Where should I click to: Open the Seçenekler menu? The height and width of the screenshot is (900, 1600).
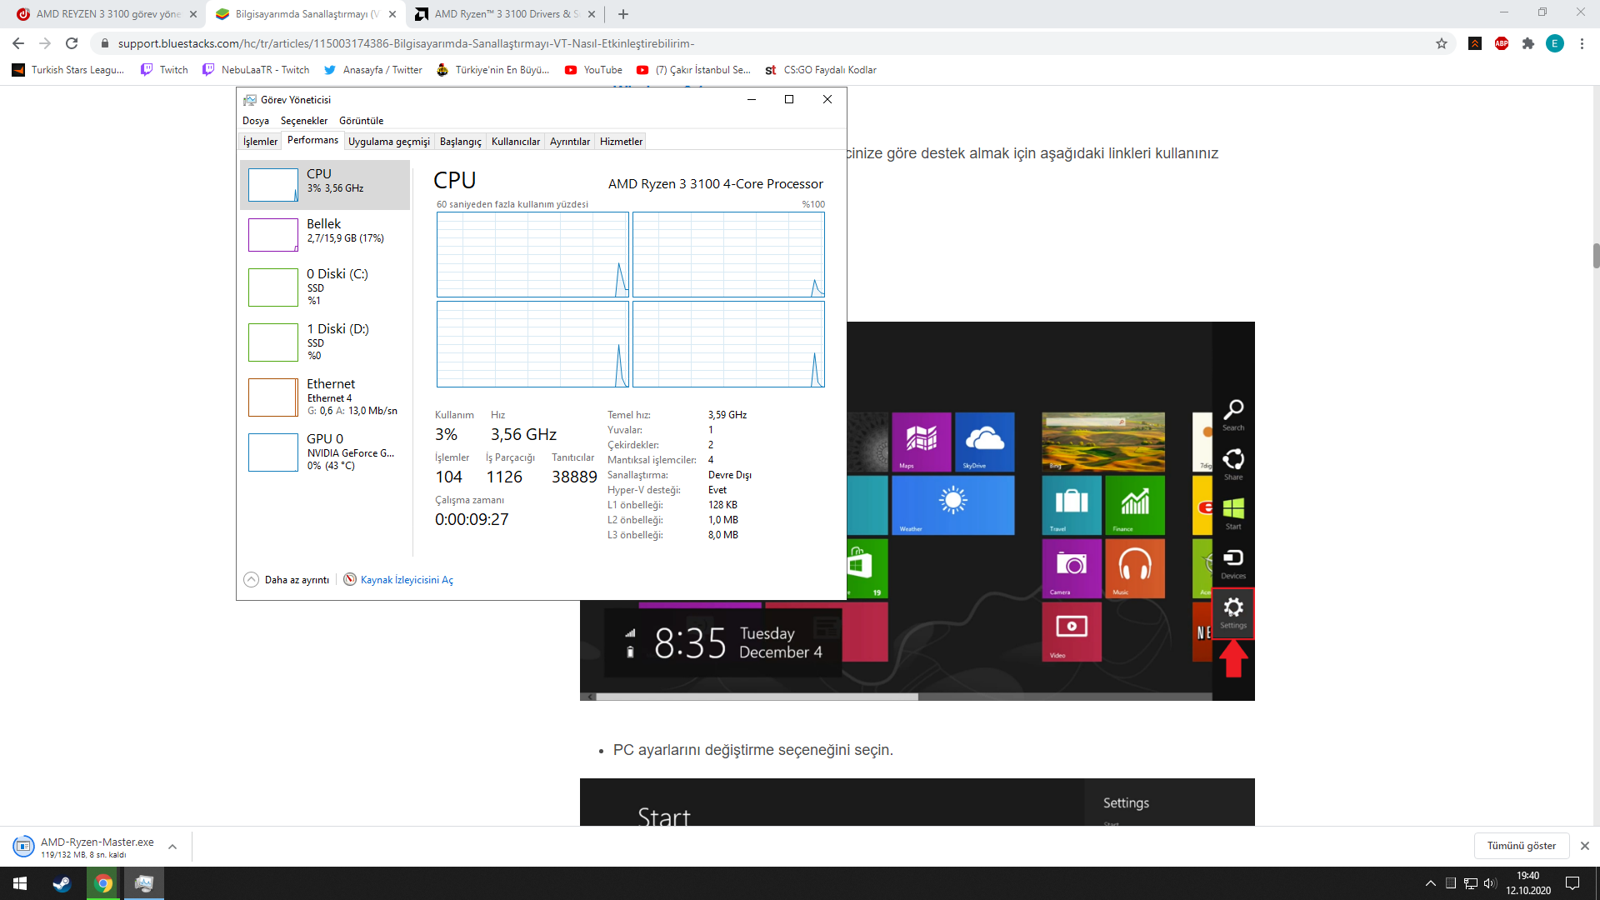[304, 121]
